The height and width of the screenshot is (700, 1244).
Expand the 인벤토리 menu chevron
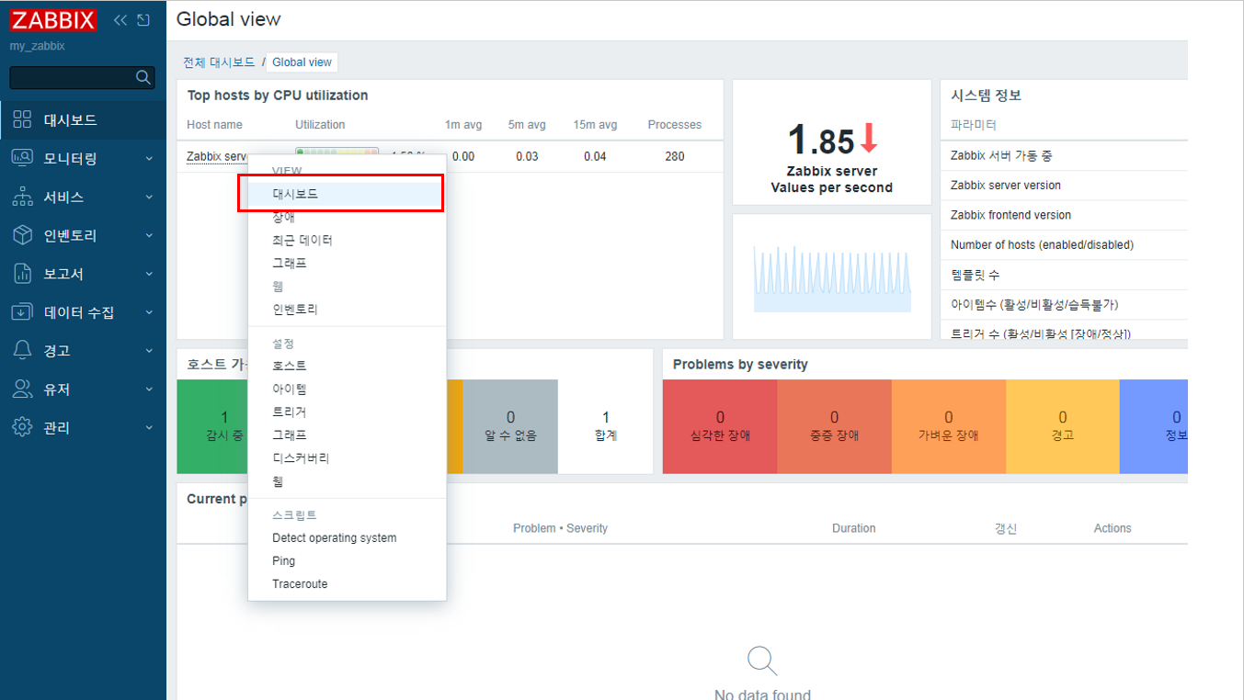(x=149, y=236)
